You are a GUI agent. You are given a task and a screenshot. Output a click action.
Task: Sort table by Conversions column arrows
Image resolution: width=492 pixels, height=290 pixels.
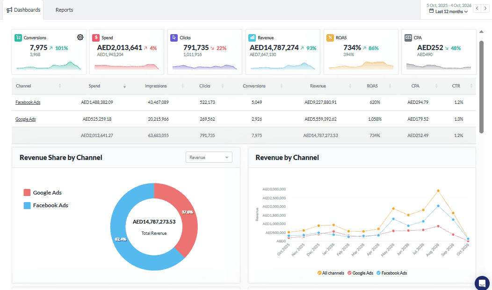282,86
